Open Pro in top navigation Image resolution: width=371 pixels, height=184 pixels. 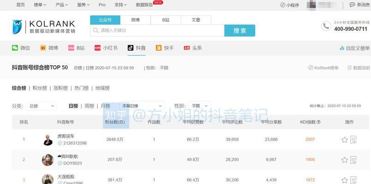[102, 5]
